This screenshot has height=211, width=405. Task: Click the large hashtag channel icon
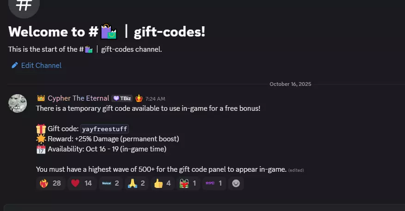pos(24,6)
